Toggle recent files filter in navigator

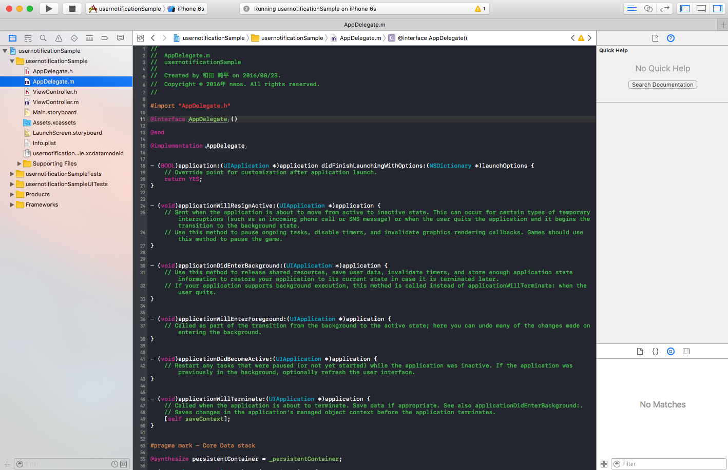click(x=114, y=464)
